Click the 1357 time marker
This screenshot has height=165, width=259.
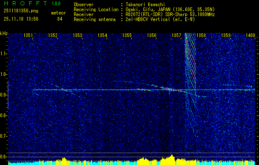[x=176, y=35]
